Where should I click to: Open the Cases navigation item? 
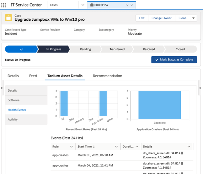pyautogui.click(x=53, y=5)
